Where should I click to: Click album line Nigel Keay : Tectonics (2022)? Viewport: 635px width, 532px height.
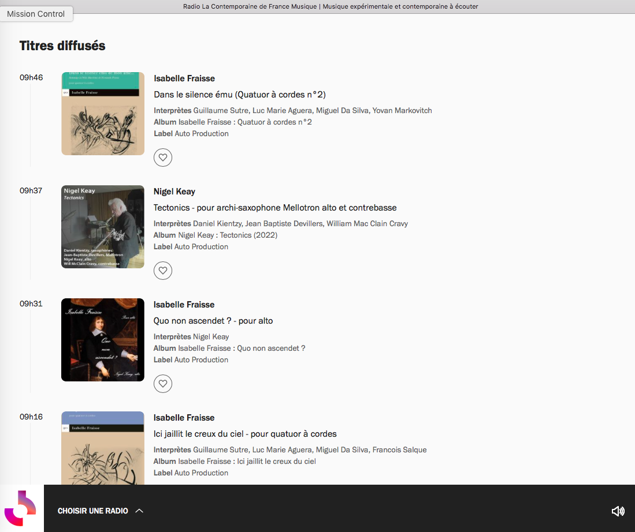pos(216,235)
